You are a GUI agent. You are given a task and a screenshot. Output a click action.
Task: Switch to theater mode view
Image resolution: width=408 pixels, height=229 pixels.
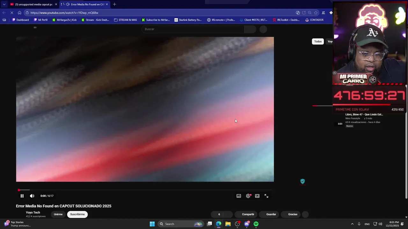coord(257,196)
